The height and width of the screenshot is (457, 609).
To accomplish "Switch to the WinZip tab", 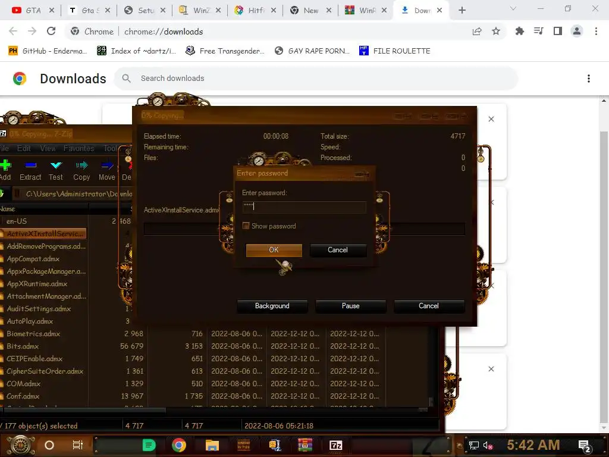I will click(x=200, y=11).
